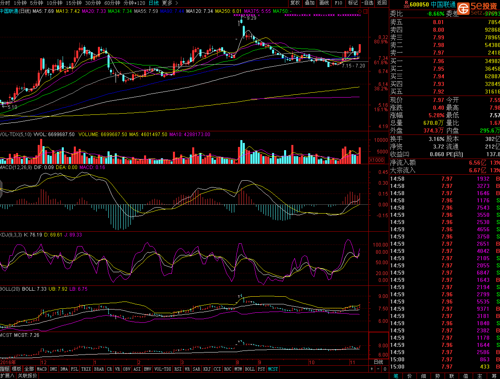Select the FSL indicator
Viewport: 500px width, 379px height.
[75, 369]
